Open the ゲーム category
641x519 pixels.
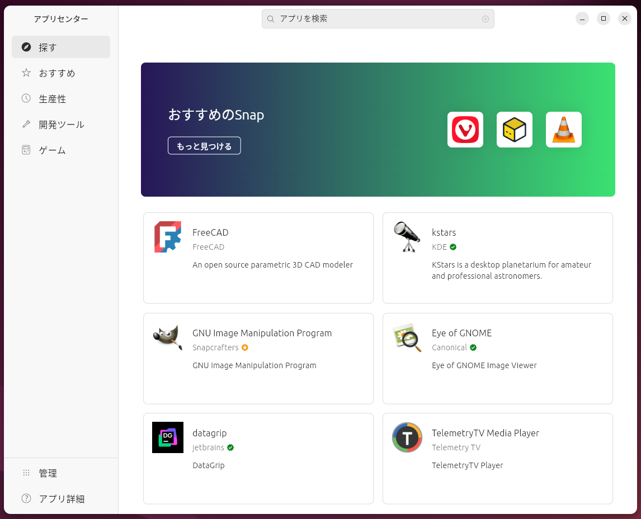(x=60, y=150)
